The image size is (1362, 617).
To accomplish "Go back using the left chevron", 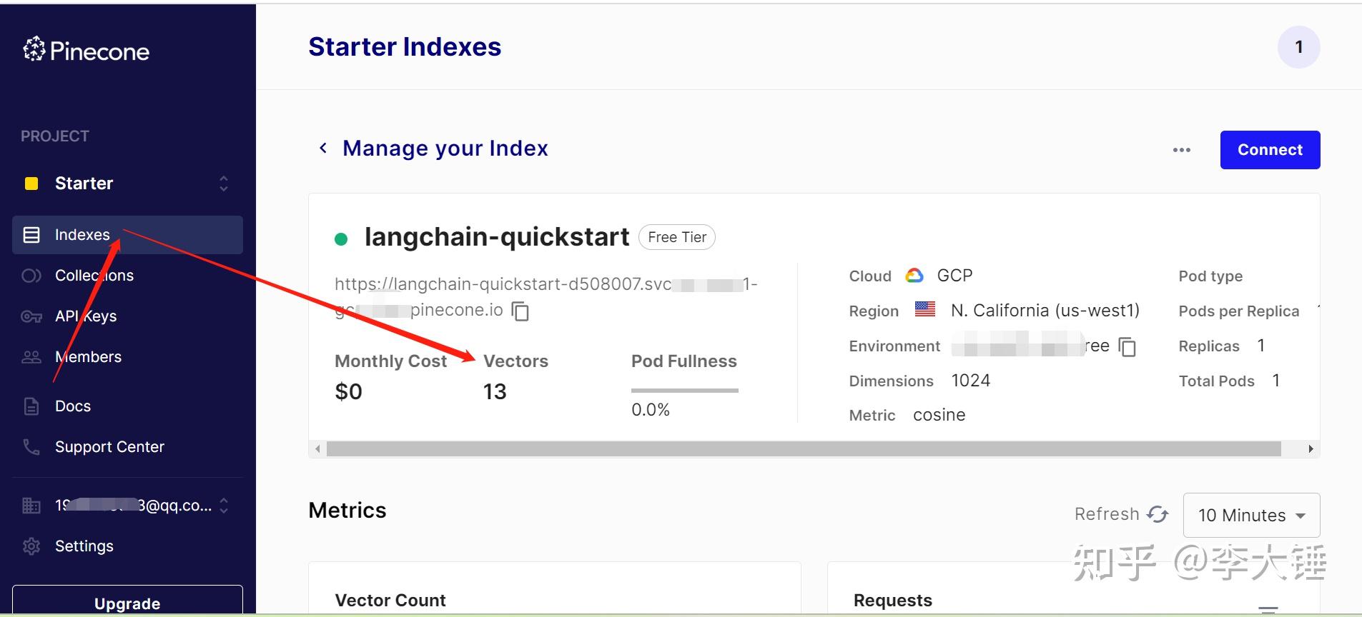I will tap(323, 148).
